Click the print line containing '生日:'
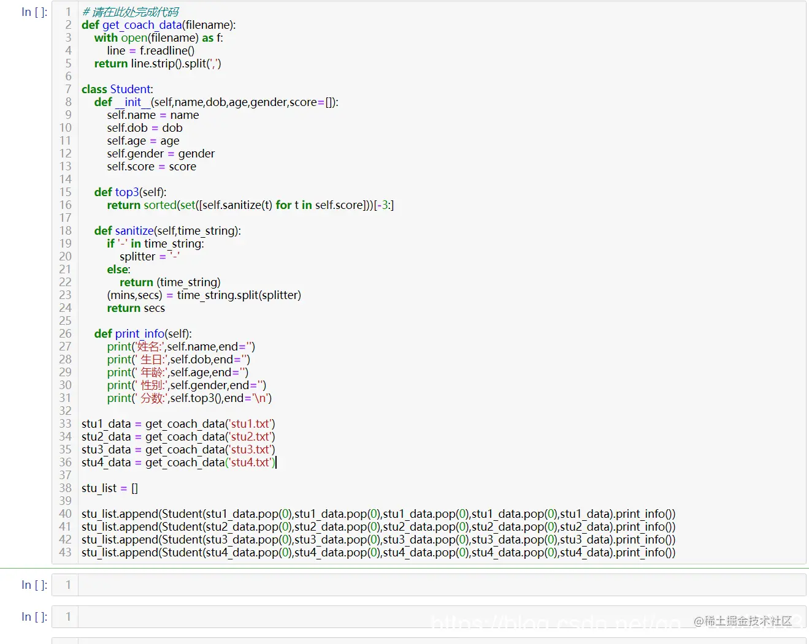The image size is (809, 644). click(x=178, y=359)
